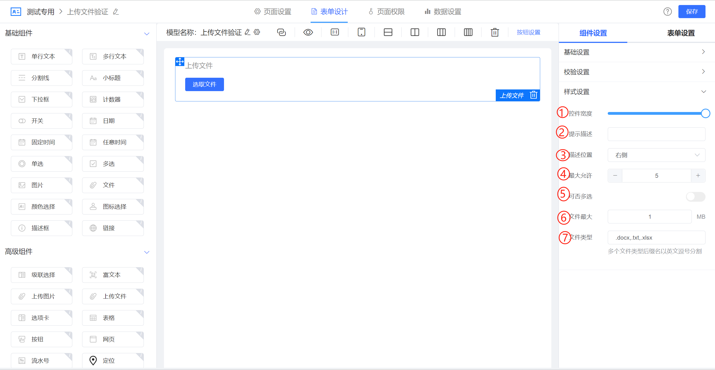Click the toolbar trash delete icon
715x370 pixels.
point(495,32)
